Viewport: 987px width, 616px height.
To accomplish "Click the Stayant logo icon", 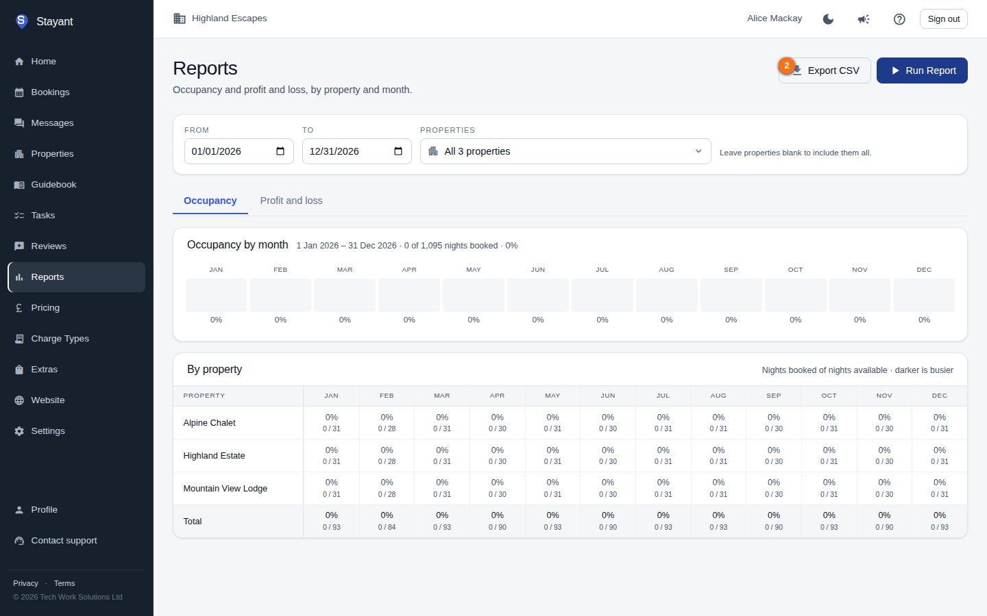I will pyautogui.click(x=21, y=21).
